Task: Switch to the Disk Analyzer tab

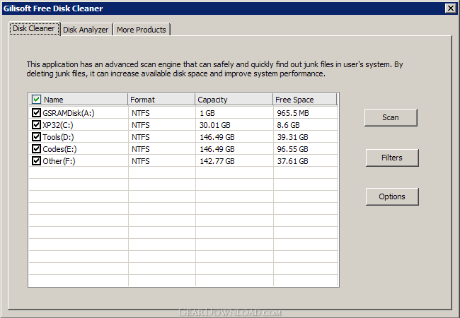Action: [x=86, y=30]
